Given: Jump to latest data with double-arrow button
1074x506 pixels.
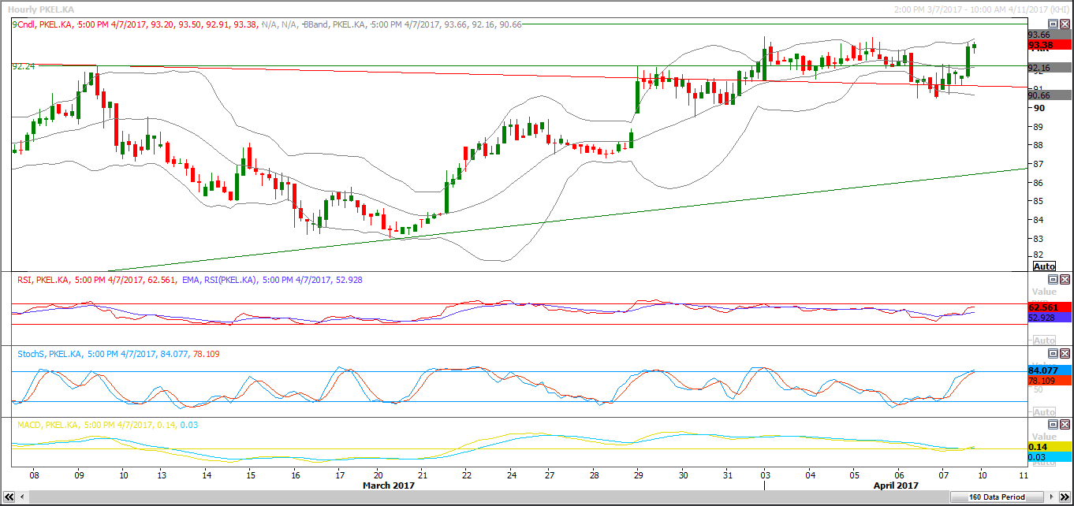Looking at the screenshot, I should point(1065,497).
